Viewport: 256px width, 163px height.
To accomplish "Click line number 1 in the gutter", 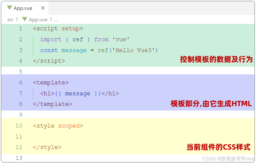I will point(21,29).
